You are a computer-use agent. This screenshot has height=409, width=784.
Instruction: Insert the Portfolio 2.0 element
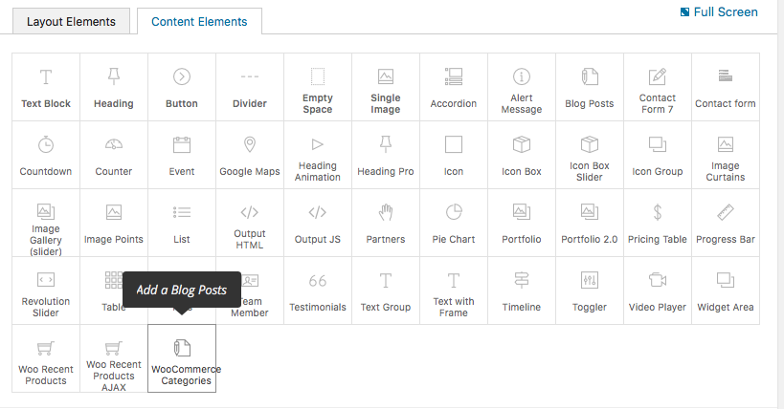point(590,224)
